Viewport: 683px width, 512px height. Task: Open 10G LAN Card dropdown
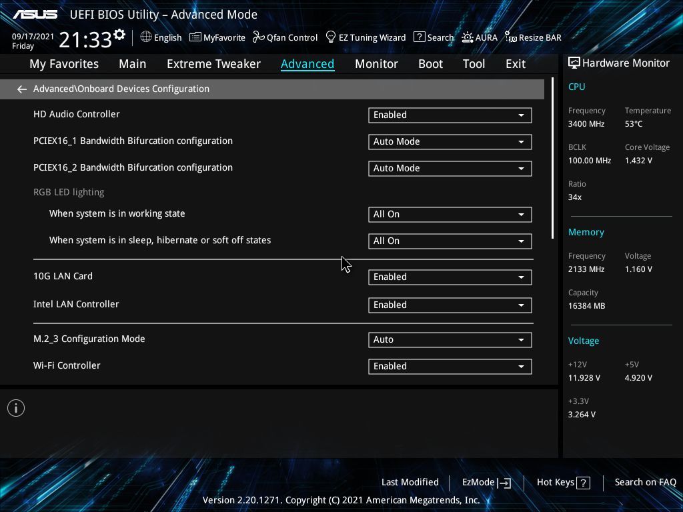450,277
